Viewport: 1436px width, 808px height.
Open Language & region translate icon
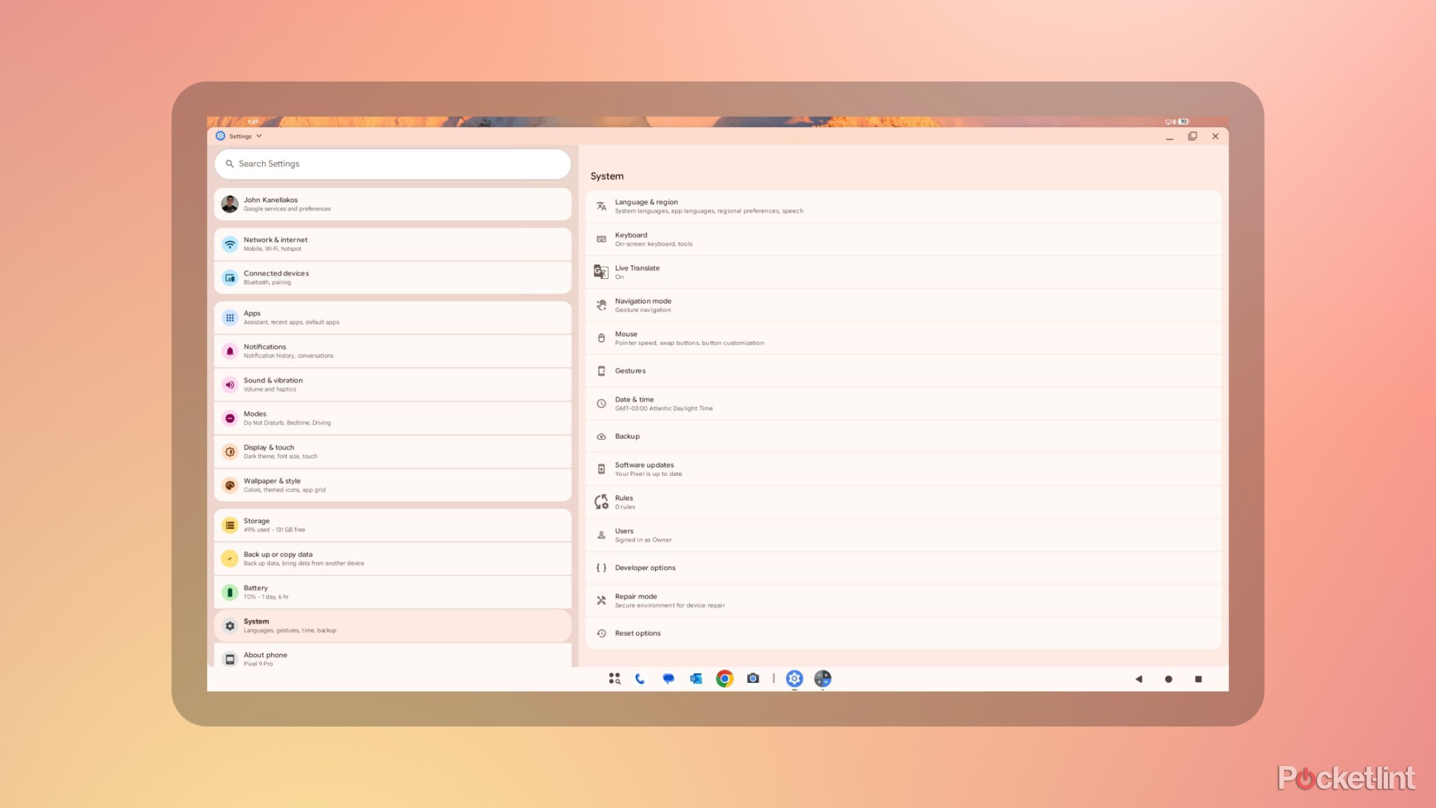pos(601,206)
